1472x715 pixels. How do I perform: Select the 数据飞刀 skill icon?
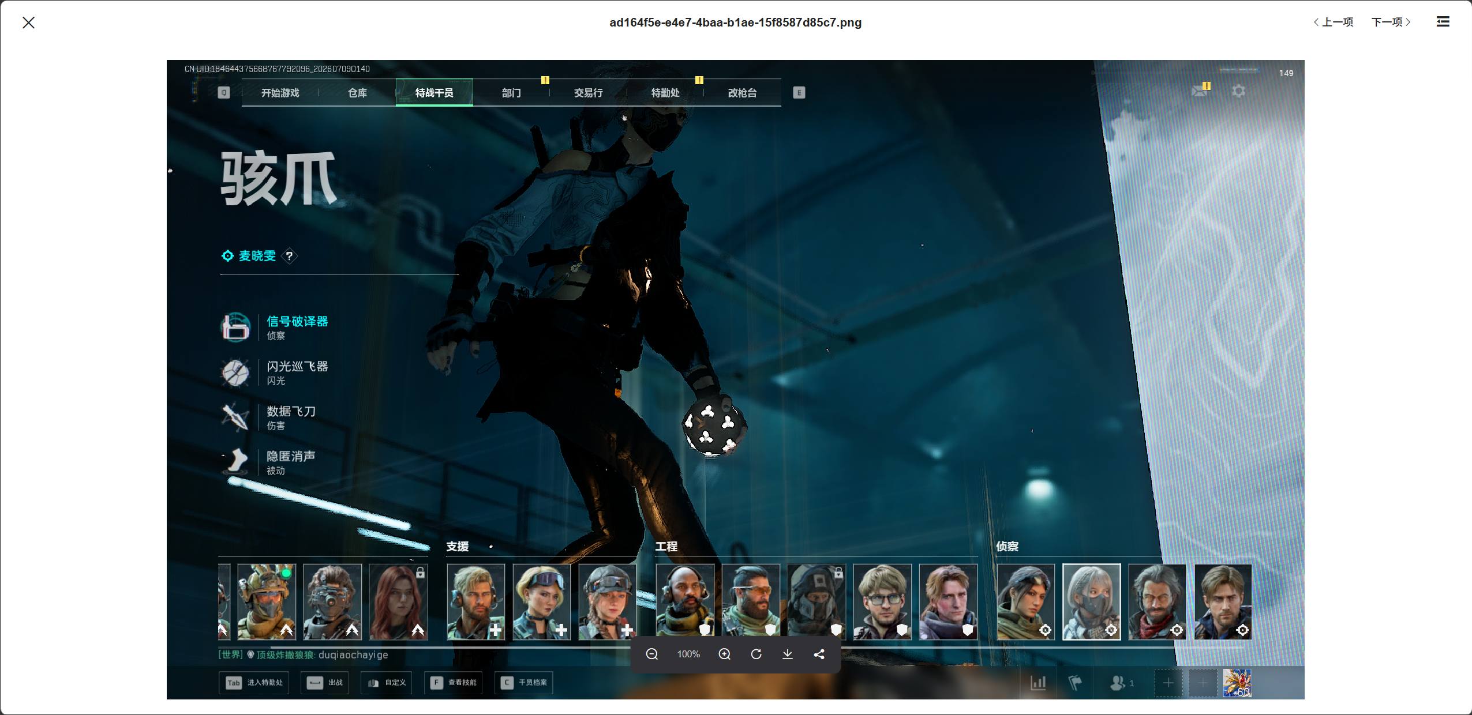pyautogui.click(x=235, y=417)
